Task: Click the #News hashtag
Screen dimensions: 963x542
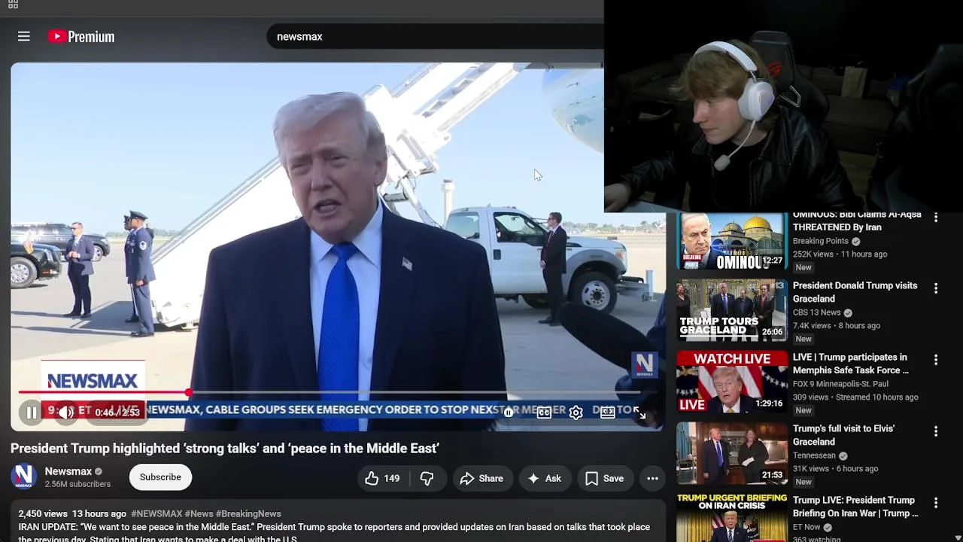Action: coord(199,513)
